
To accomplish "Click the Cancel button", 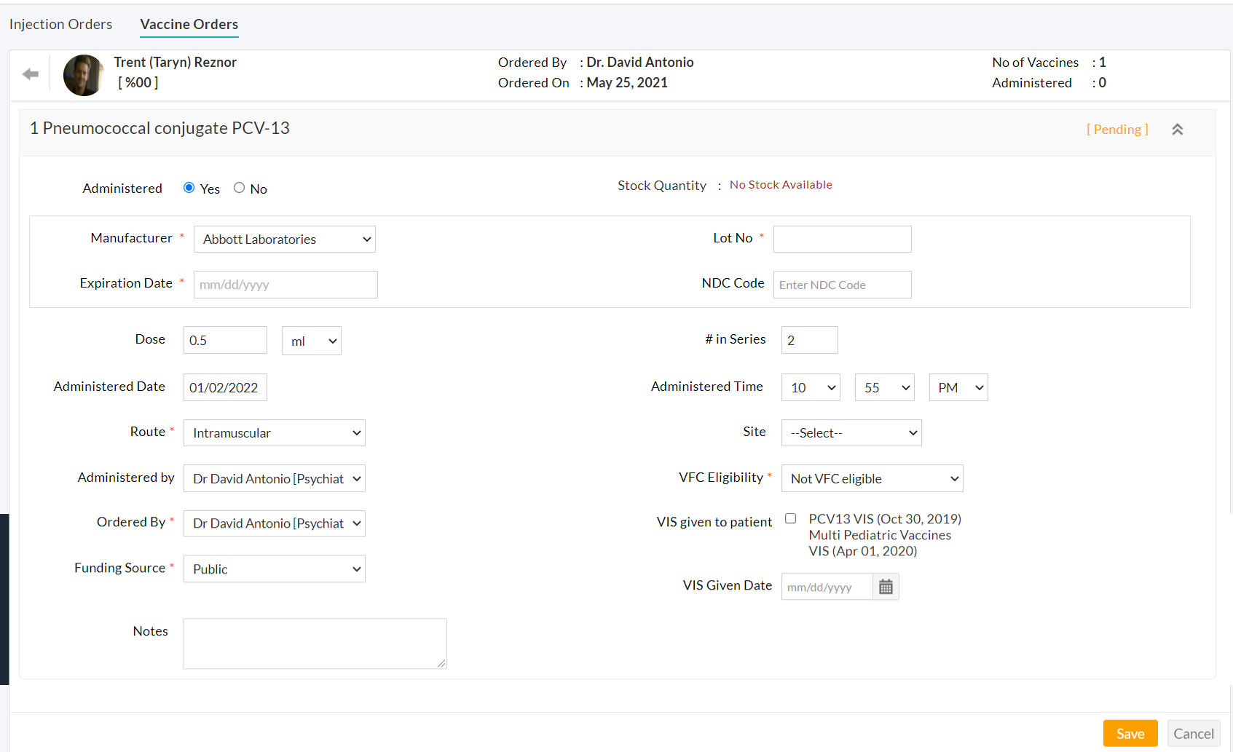I will (x=1193, y=734).
